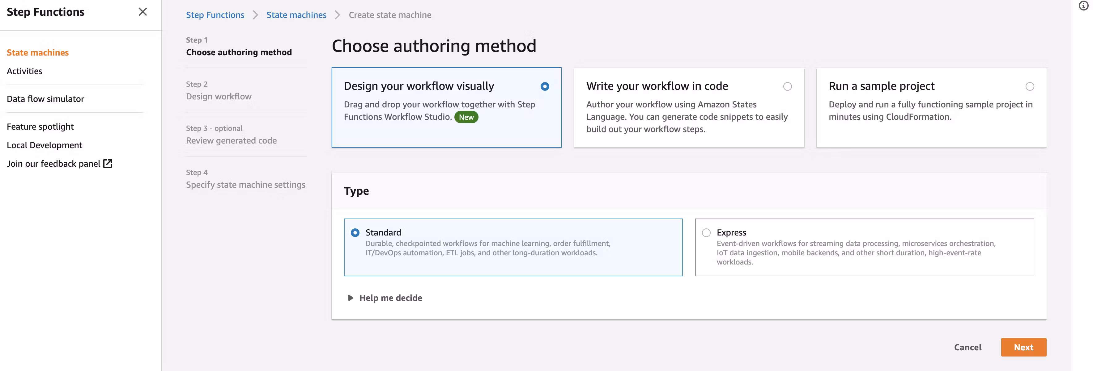The width and height of the screenshot is (1093, 371).
Task: Click the info icon at top right
Action: [x=1083, y=6]
